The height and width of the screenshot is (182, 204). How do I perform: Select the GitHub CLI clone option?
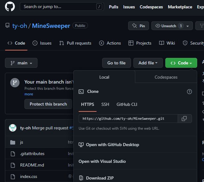[x=127, y=105]
